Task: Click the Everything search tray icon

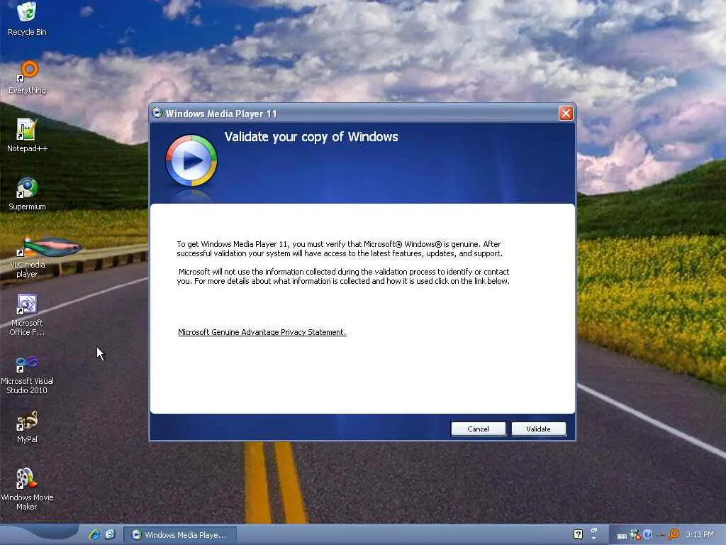Action: [x=674, y=534]
